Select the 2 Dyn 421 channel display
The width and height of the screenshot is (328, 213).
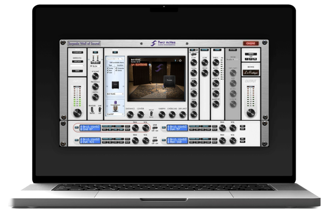pyautogui.click(x=90, y=140)
